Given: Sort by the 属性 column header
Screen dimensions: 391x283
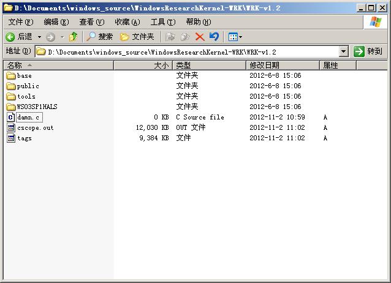Looking at the screenshot, I should coord(338,66).
